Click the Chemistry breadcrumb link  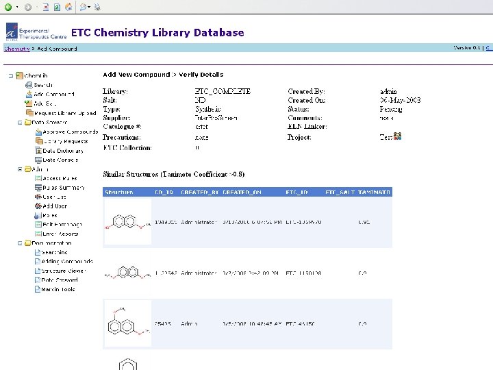17,49
